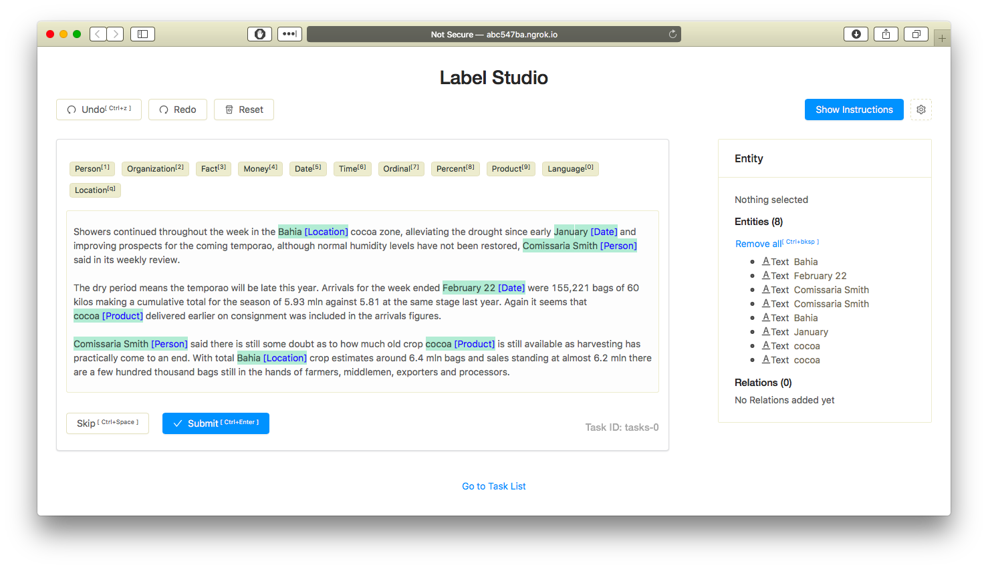Screen dimensions: 988x569
Task: Click Comissaria Smith entity in first paragraph
Action: tap(580, 246)
